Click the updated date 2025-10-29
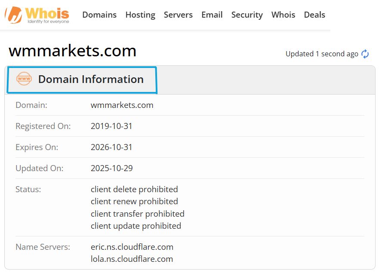Image resolution: width=379 pixels, height=273 pixels. tap(112, 168)
